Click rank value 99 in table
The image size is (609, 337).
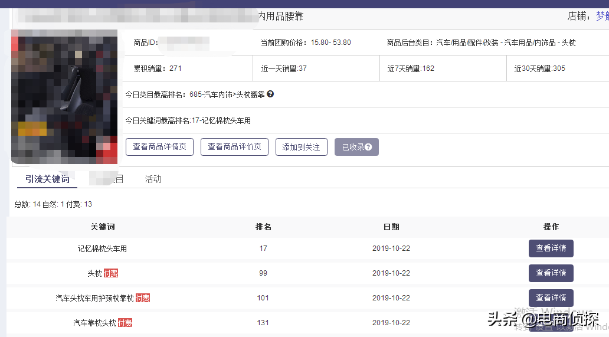[x=263, y=273]
